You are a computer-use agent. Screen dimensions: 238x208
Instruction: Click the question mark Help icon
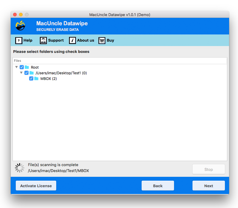click(19, 40)
